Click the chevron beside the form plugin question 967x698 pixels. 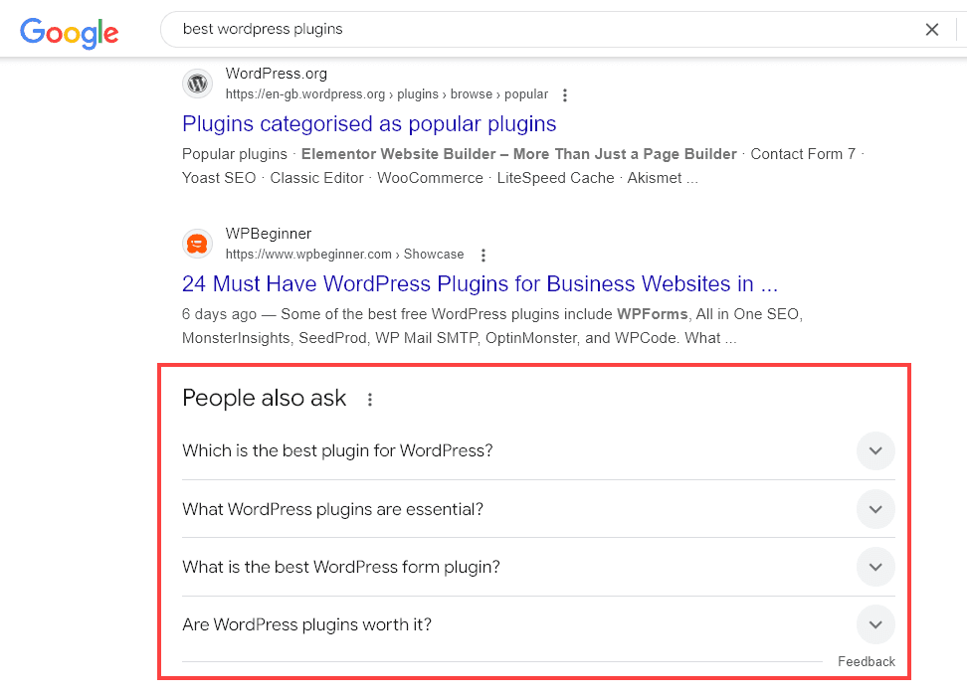pos(875,567)
